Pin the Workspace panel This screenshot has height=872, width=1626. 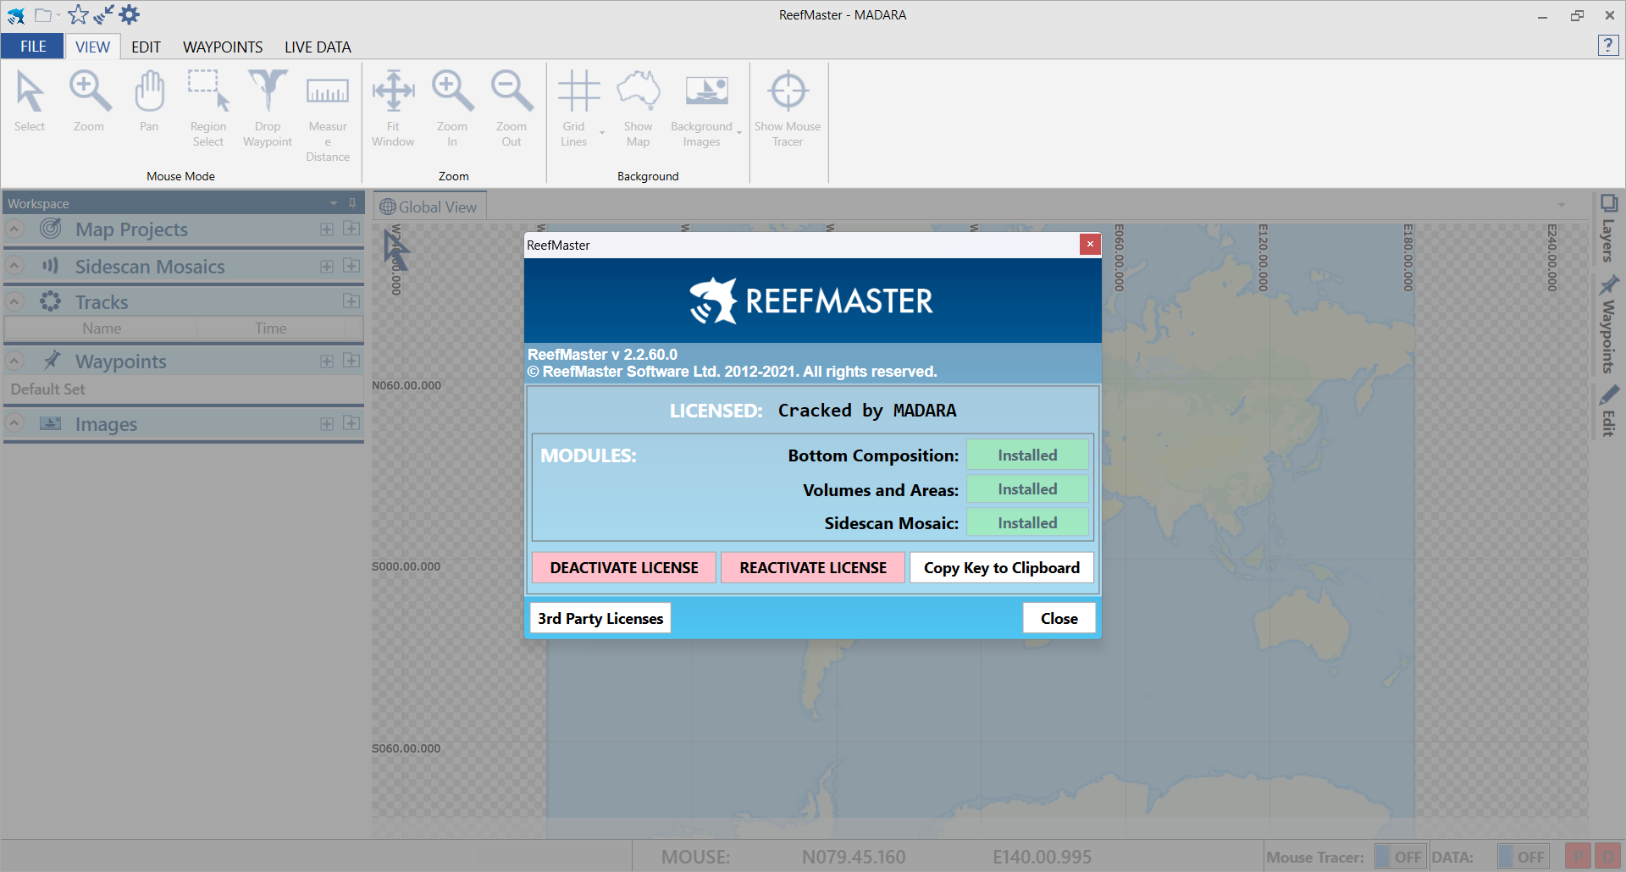[x=352, y=203]
